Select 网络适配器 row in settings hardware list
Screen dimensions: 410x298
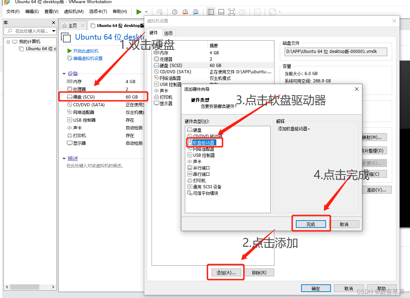213,78
